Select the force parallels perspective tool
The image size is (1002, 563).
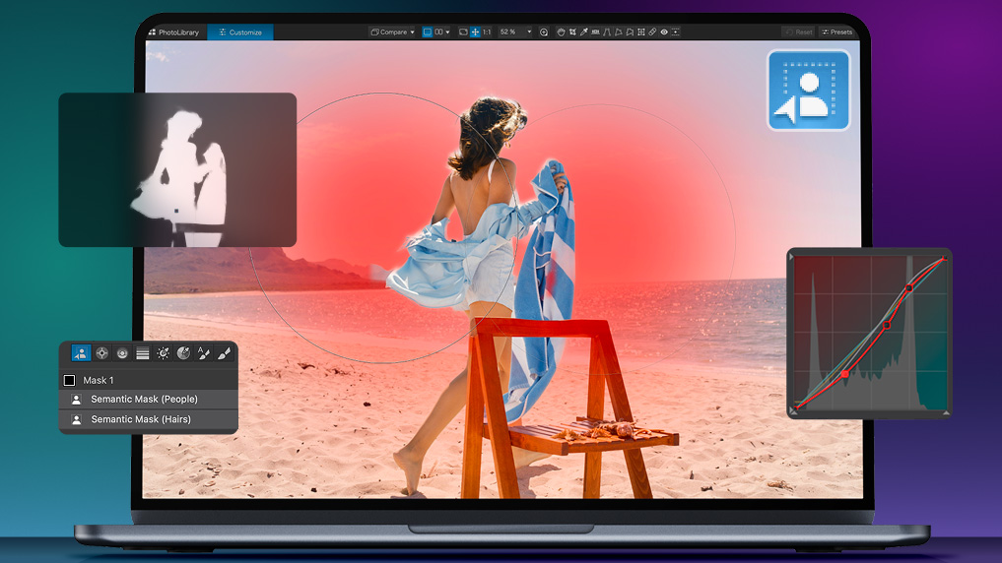[x=607, y=31]
